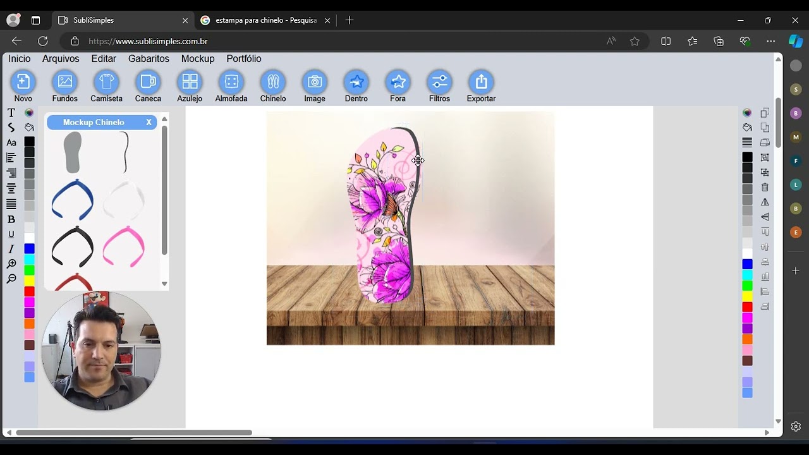Image resolution: width=809 pixels, height=455 pixels.
Task: Close the Mockup Chinelo panel
Action: pyautogui.click(x=149, y=123)
